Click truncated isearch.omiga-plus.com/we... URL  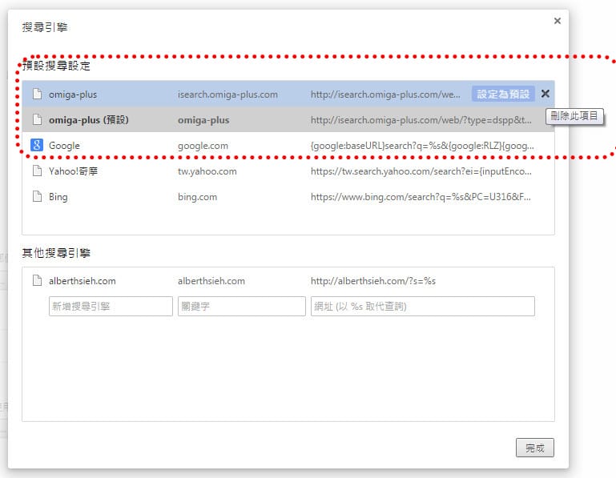click(x=385, y=94)
